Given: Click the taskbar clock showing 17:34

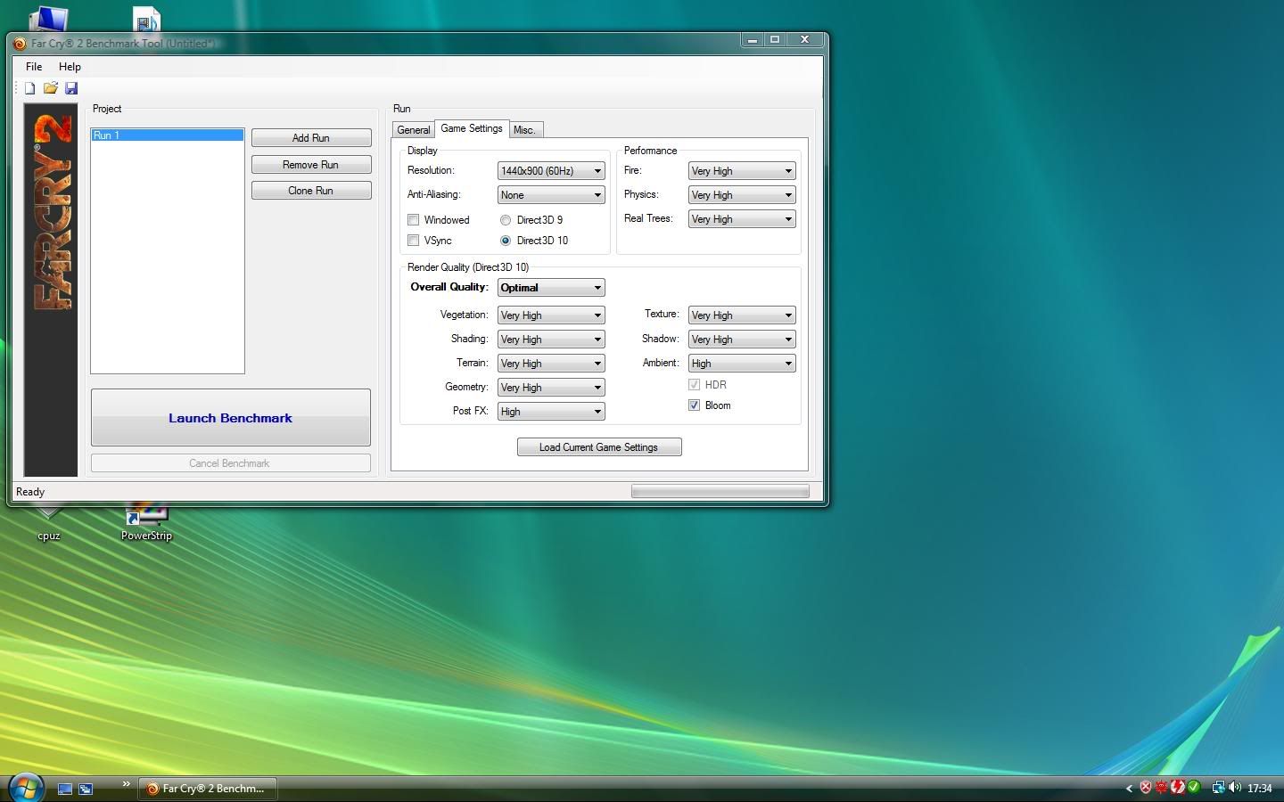Looking at the screenshot, I should click(1260, 789).
